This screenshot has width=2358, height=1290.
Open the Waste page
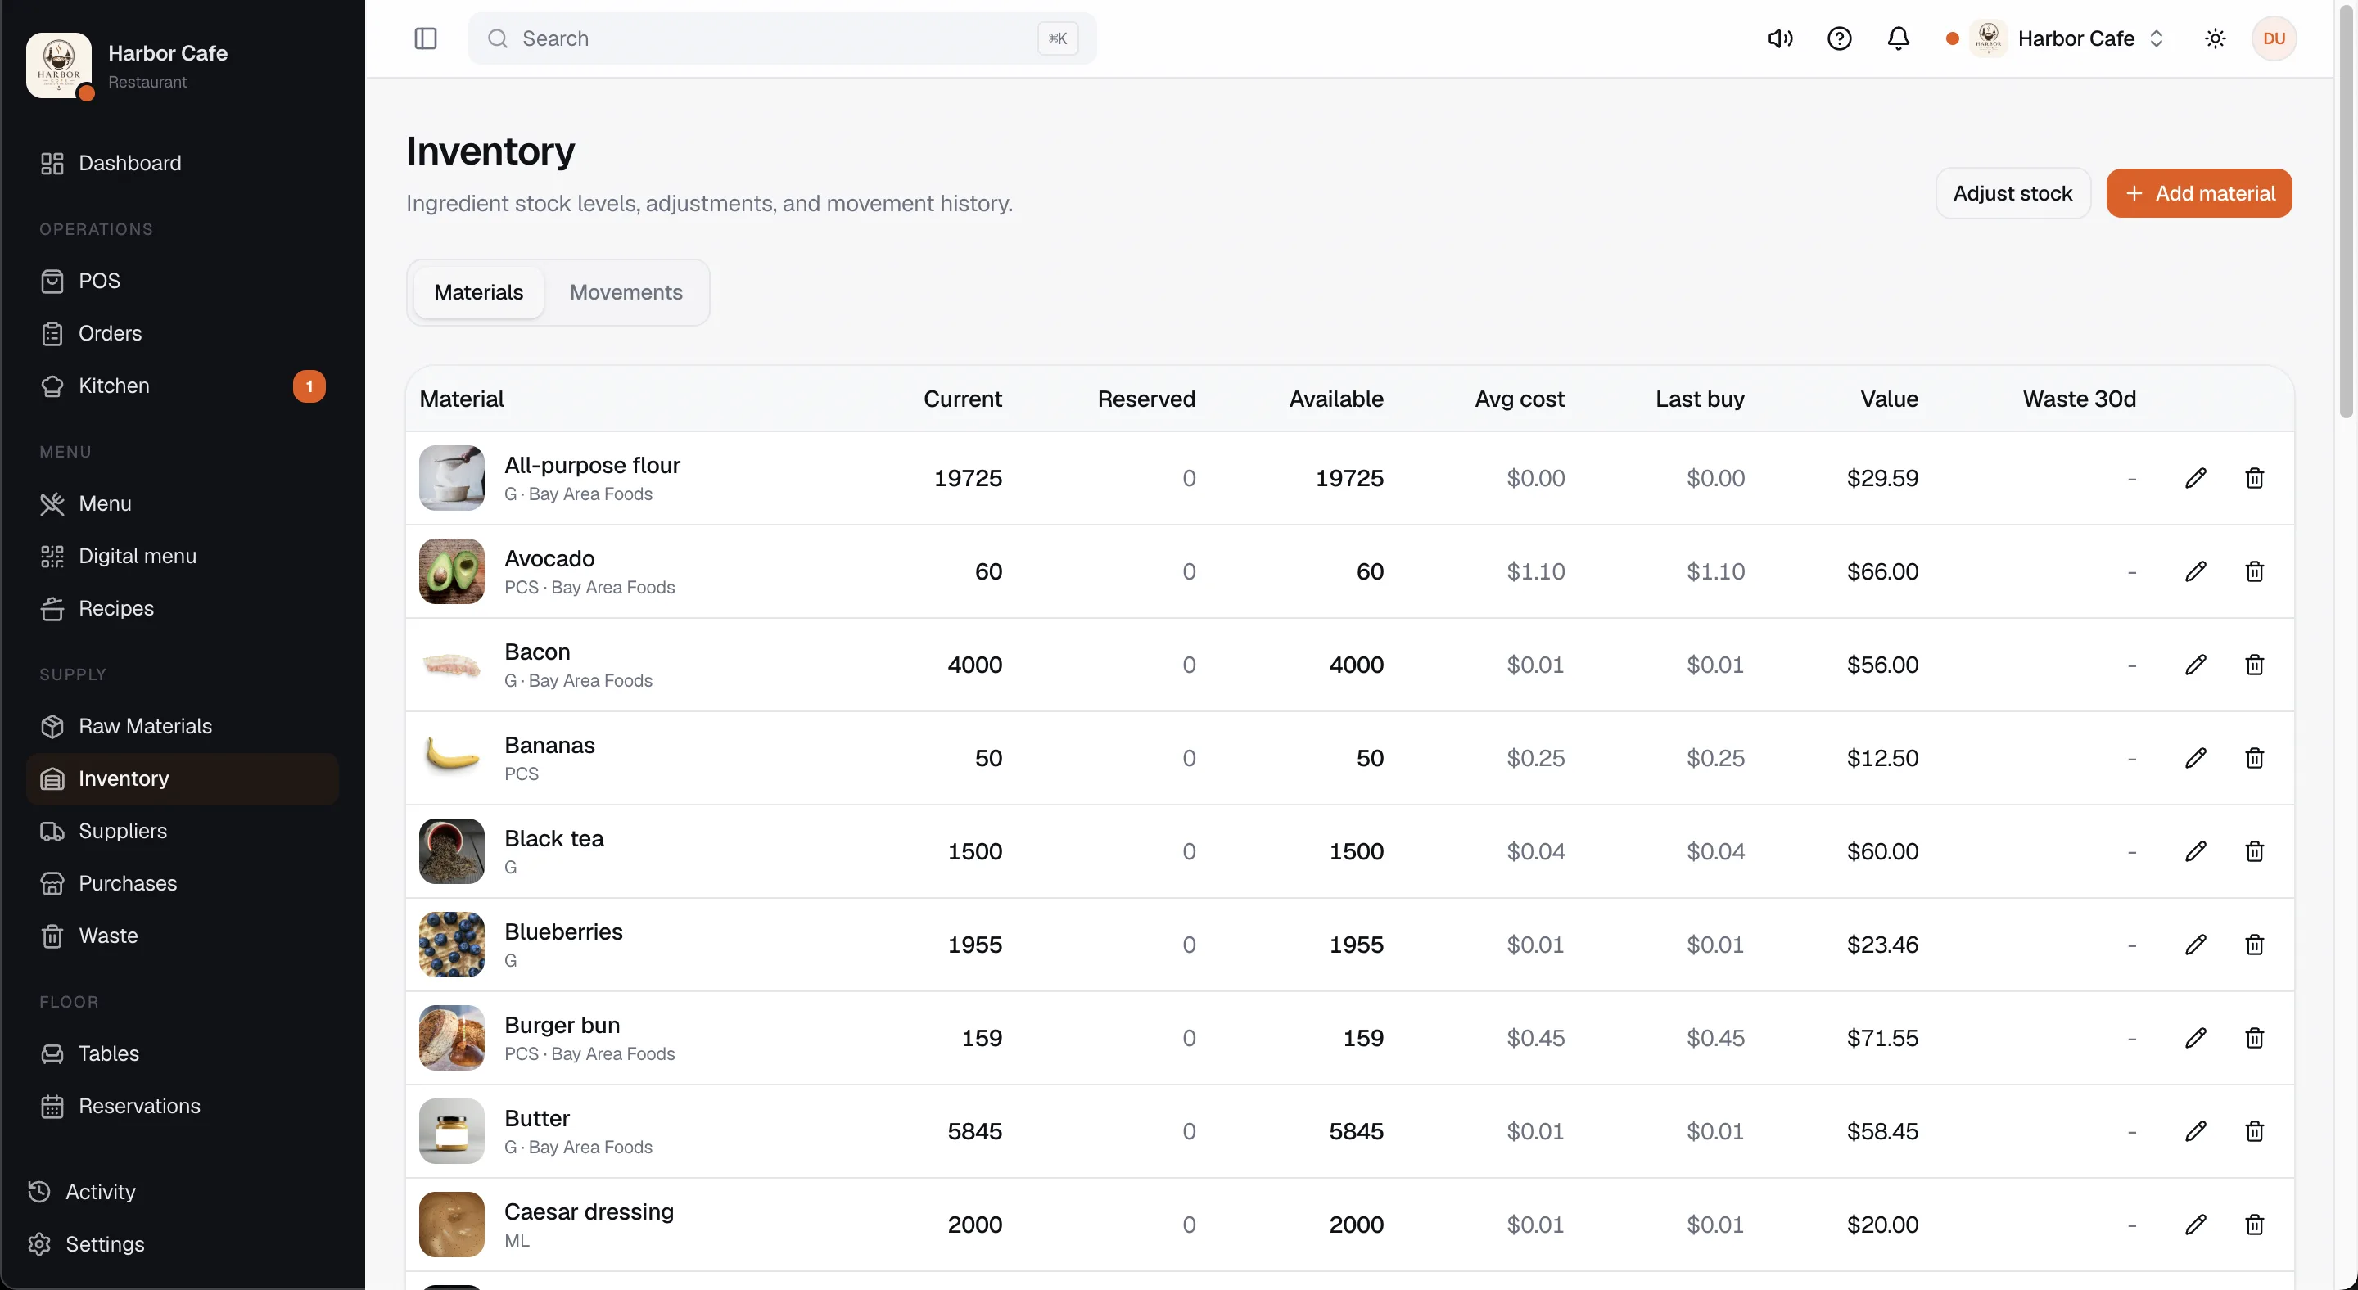point(182,936)
